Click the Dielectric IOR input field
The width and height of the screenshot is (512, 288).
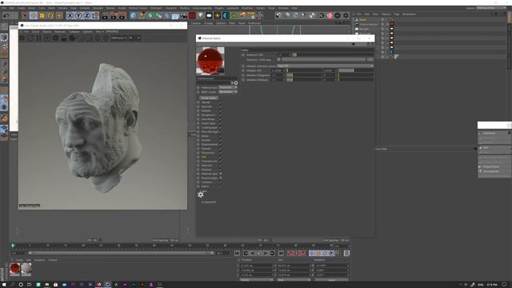click(x=283, y=55)
